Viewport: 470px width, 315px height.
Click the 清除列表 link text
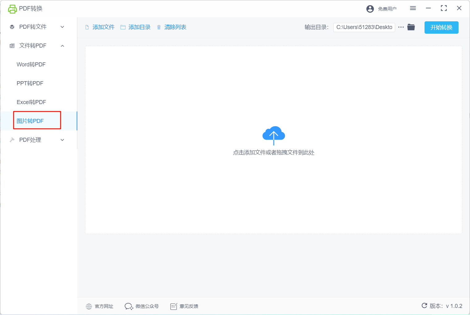[x=175, y=27]
